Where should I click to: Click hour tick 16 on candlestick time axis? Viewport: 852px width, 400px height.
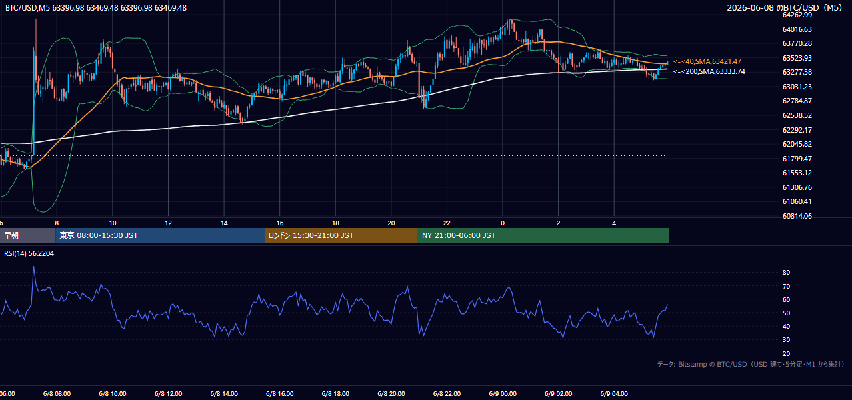point(280,223)
